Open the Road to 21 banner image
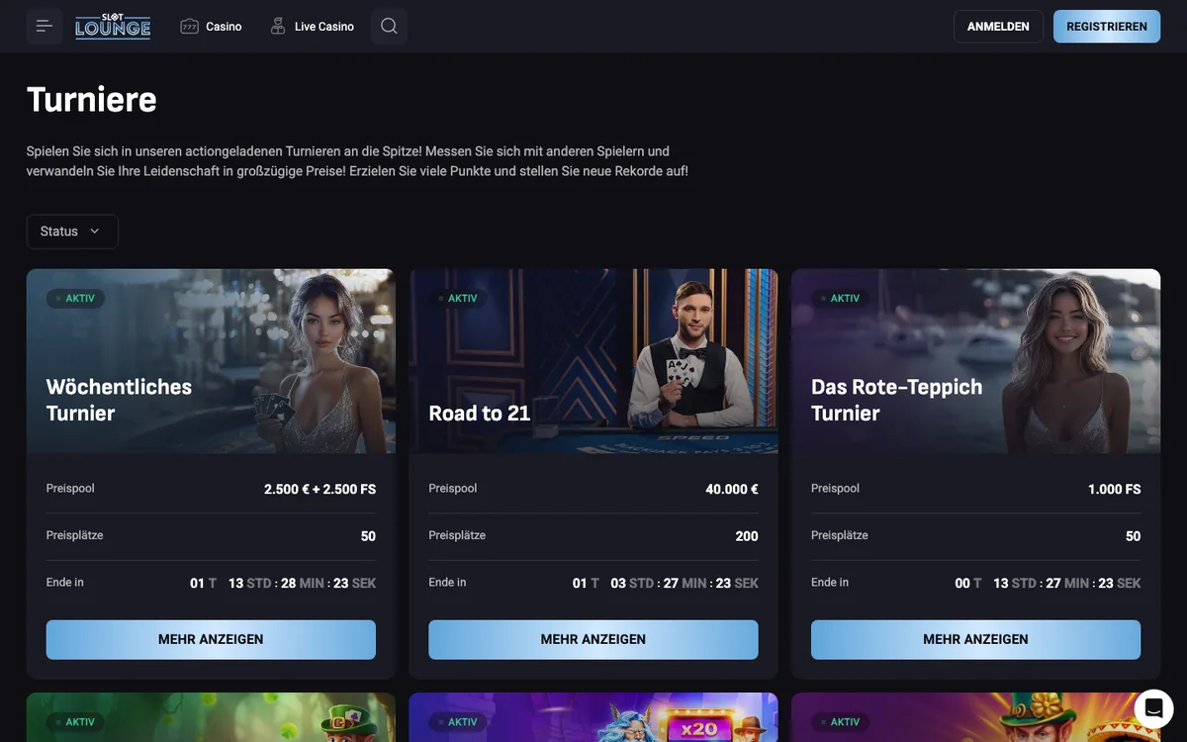Viewport: 1187px width, 742px height. [x=593, y=361]
